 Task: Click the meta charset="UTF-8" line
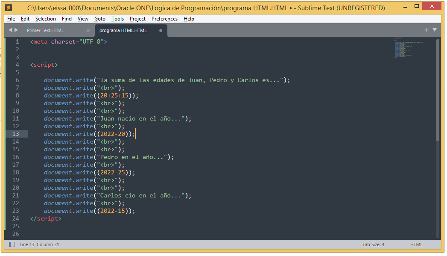(69, 41)
